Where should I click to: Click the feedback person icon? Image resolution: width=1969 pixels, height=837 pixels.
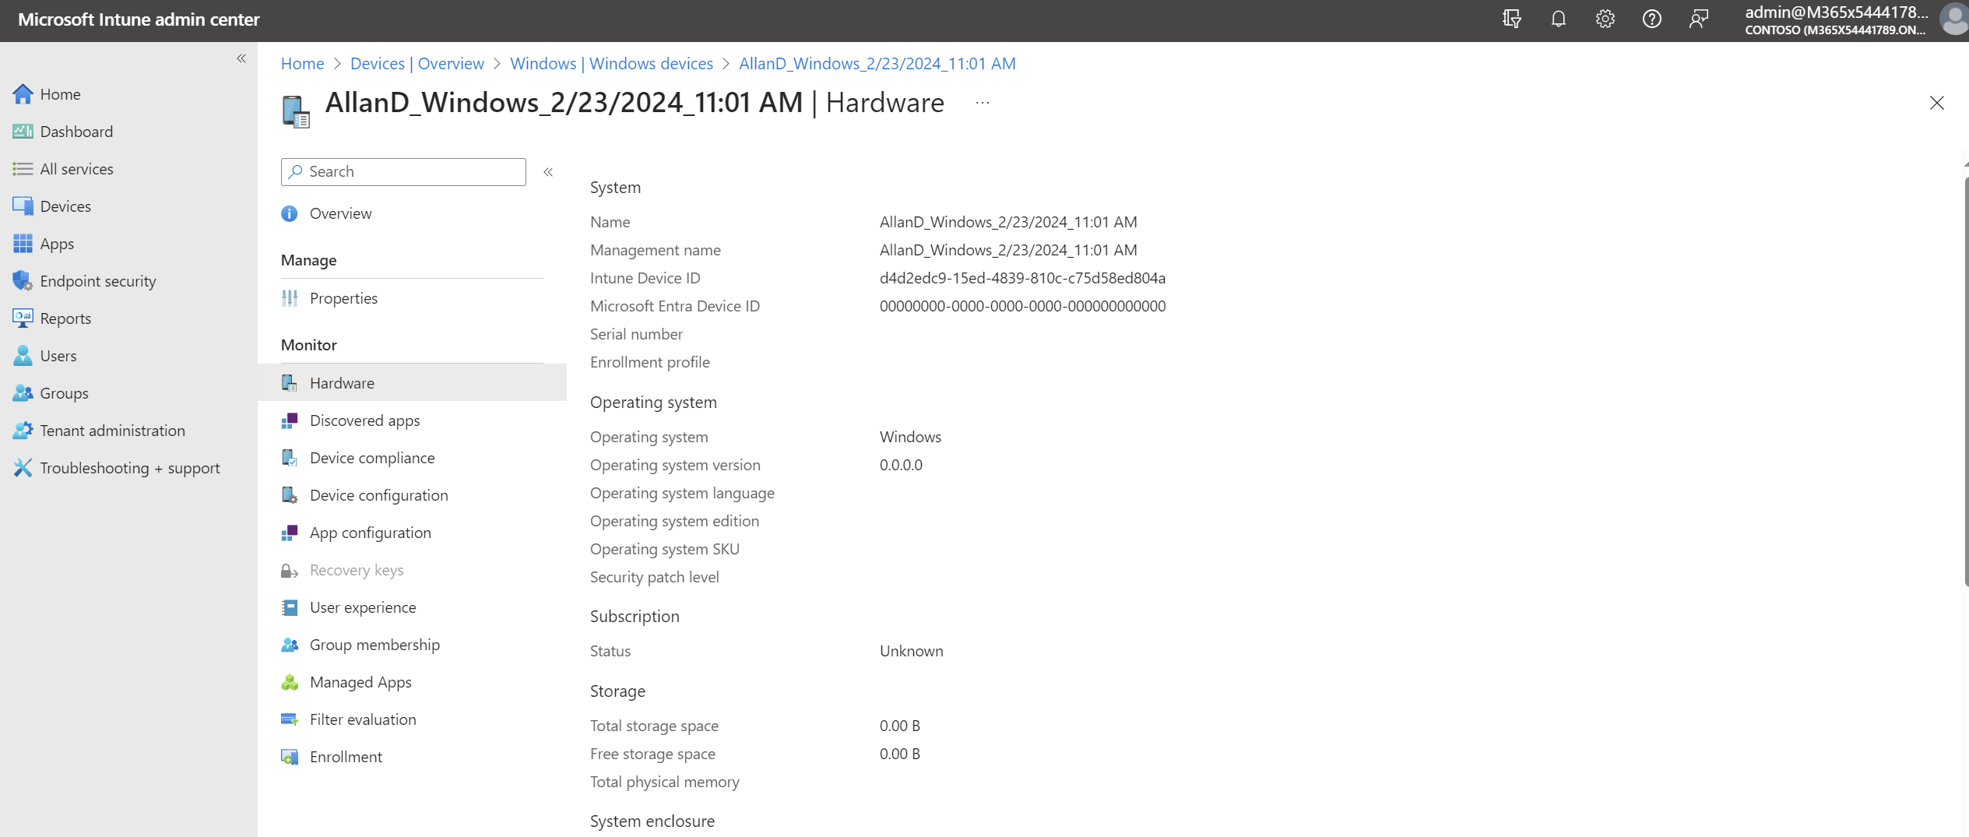tap(1698, 19)
